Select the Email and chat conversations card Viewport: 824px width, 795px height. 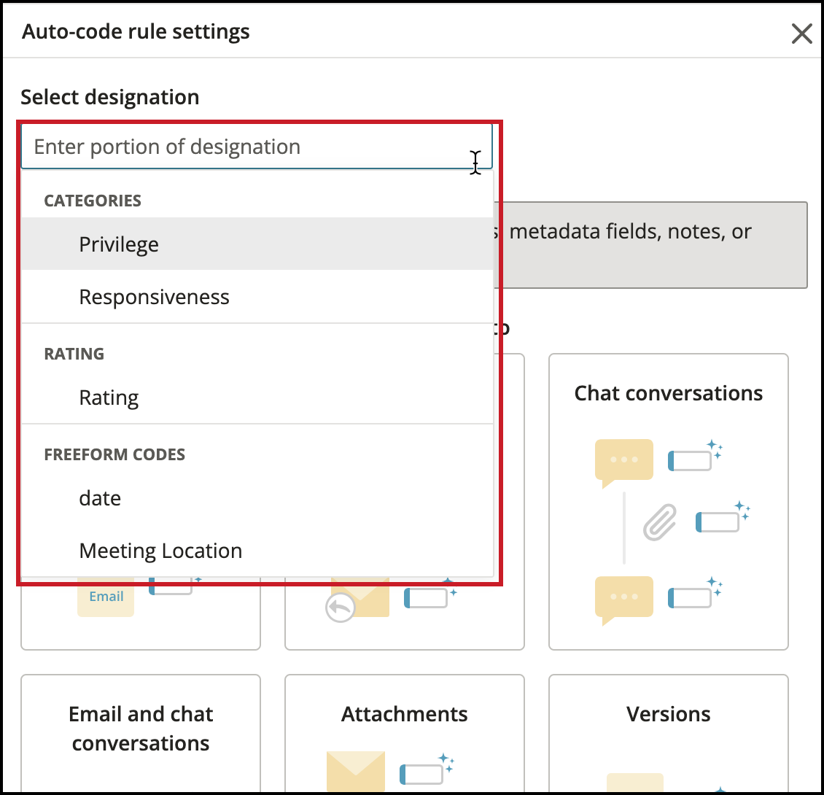point(141,734)
